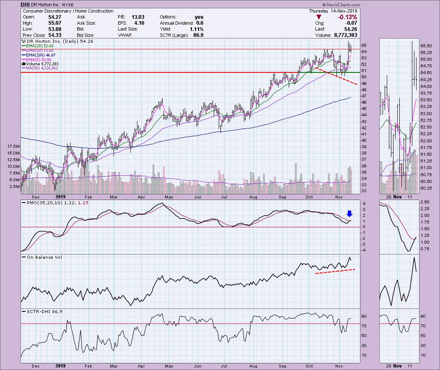Click the magenta EMA(5) legend line marker
Image resolution: width=440 pixels, height=370 pixels.
pyautogui.click(x=23, y=60)
